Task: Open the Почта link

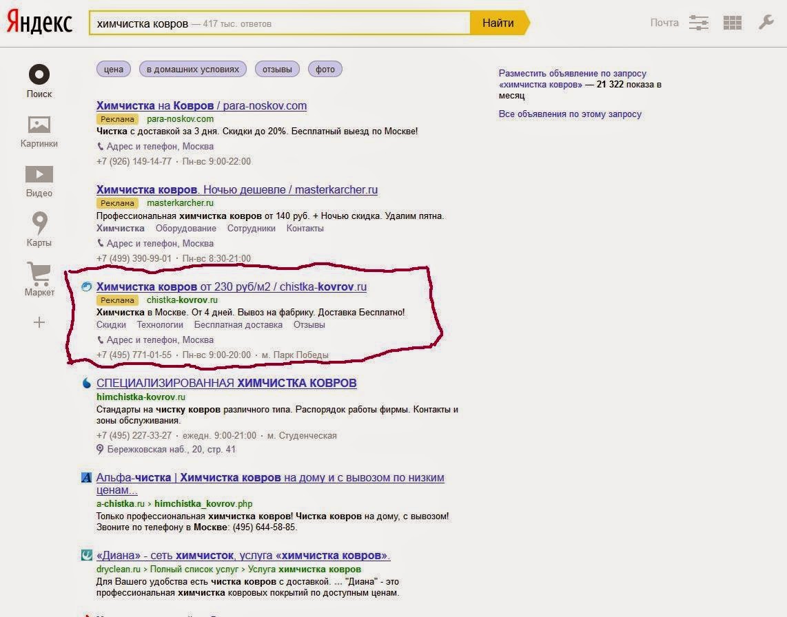Action: [664, 23]
